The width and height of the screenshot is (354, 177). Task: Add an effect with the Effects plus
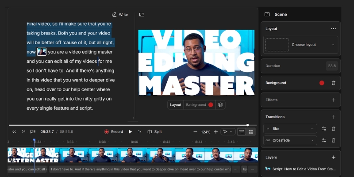point(334,100)
